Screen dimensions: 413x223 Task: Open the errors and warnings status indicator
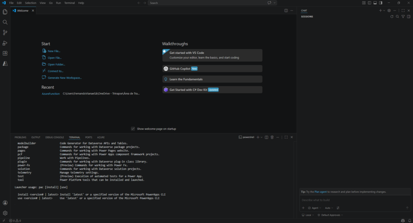[15, 221]
